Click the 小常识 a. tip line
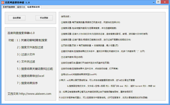This screenshot has width=170, height=105. (x=97, y=80)
